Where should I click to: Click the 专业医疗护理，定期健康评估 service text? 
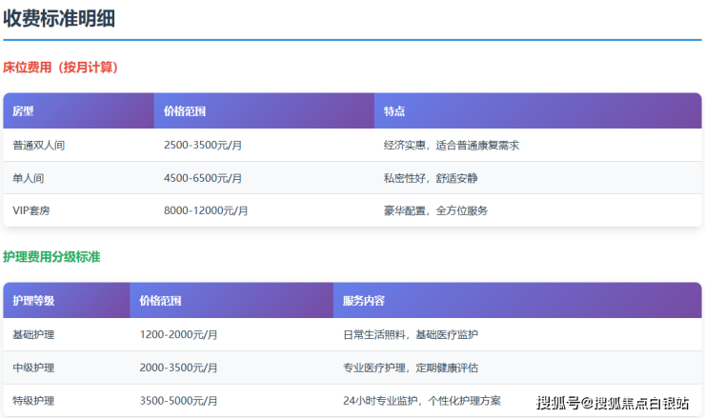[411, 368]
